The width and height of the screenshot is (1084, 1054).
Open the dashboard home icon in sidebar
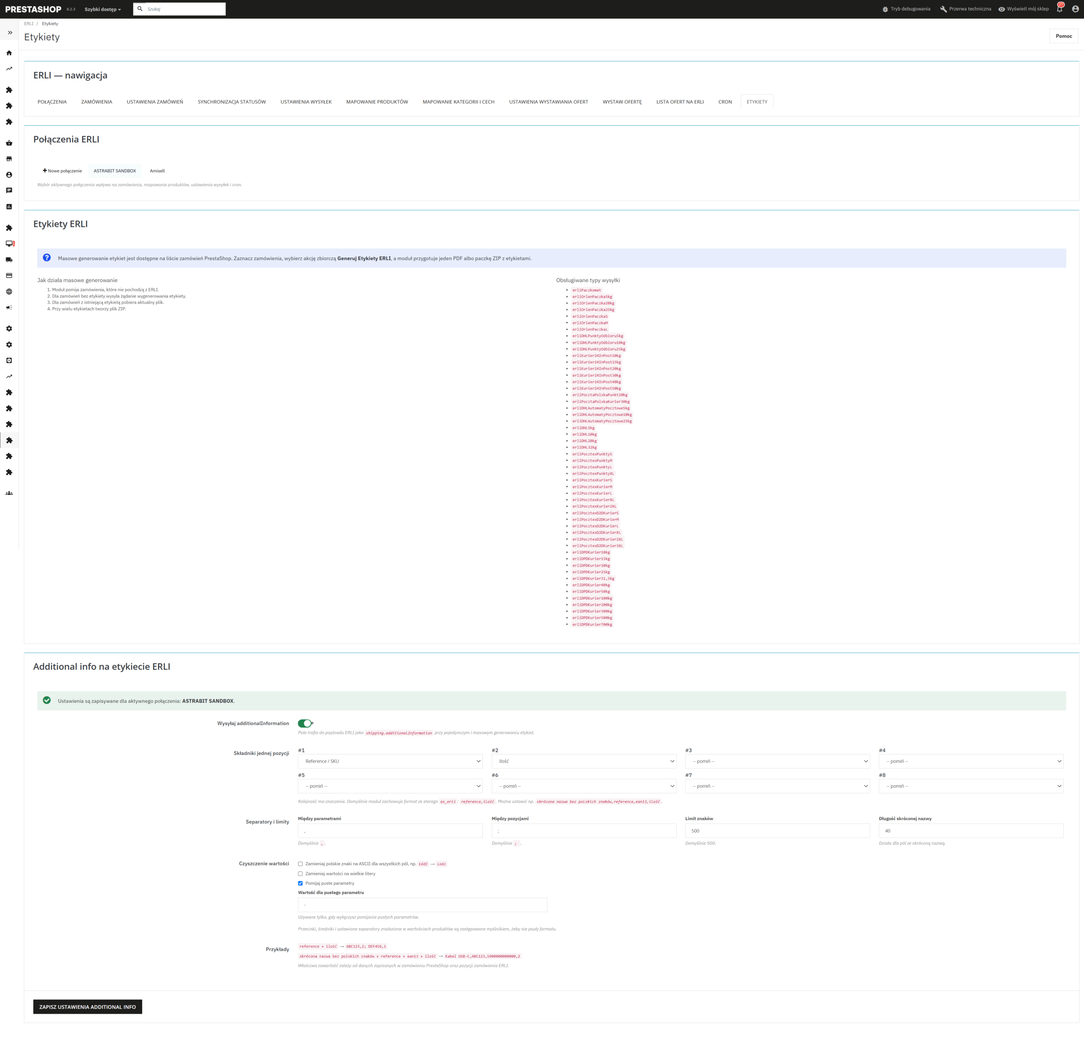click(x=9, y=53)
